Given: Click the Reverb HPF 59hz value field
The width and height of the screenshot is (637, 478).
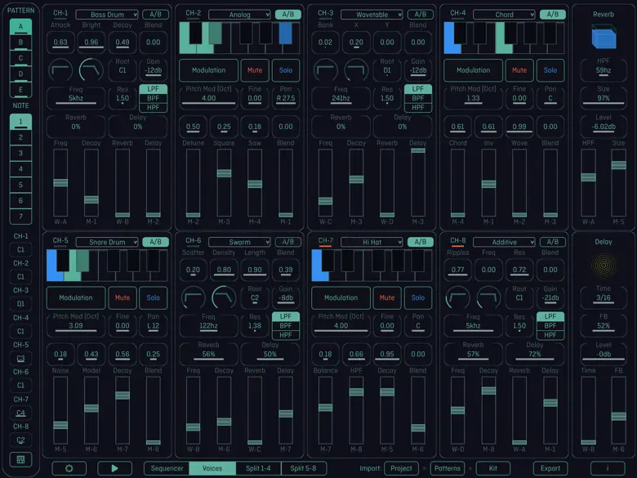Looking at the screenshot, I should tap(604, 70).
